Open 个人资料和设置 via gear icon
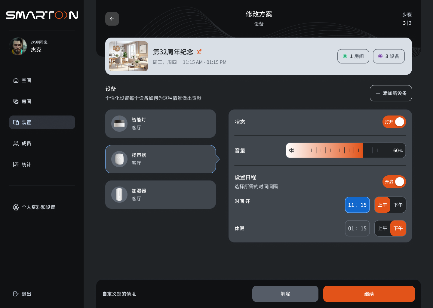Screen dimensions: 433x308 [x=16, y=207]
